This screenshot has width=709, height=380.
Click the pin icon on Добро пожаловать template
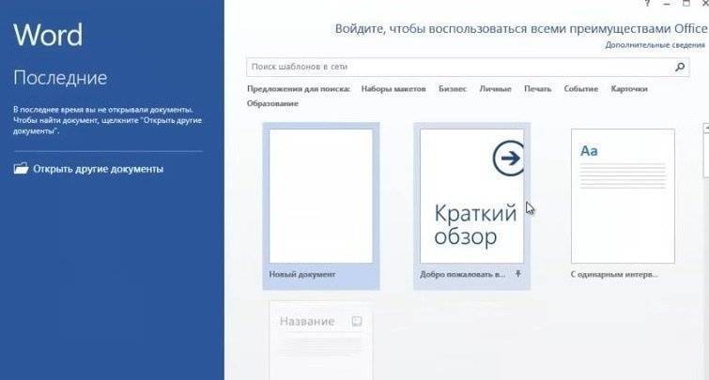coord(518,274)
